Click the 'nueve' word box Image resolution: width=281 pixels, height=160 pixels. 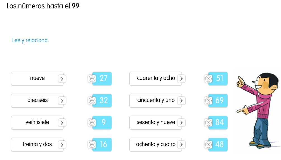click(x=37, y=79)
